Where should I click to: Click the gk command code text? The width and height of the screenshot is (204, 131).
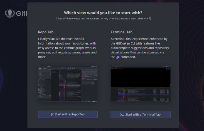[x=118, y=57]
